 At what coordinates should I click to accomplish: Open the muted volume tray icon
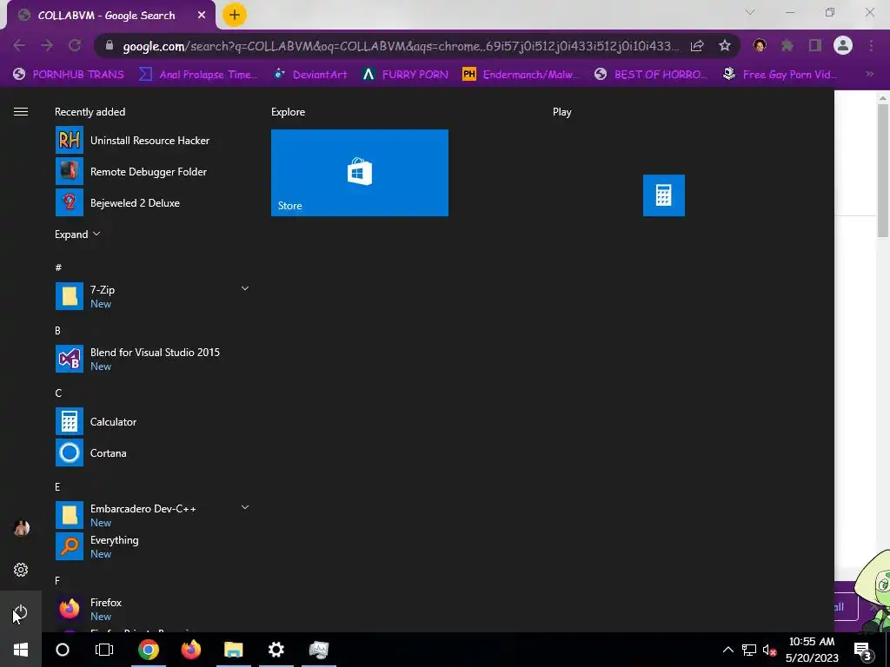click(x=769, y=650)
